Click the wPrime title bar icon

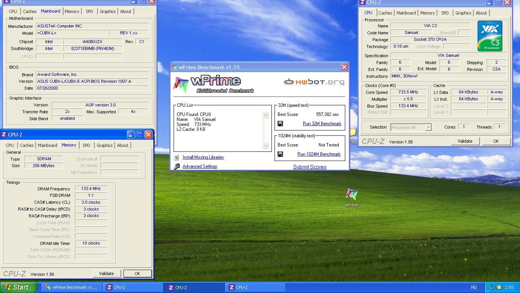pyautogui.click(x=175, y=67)
